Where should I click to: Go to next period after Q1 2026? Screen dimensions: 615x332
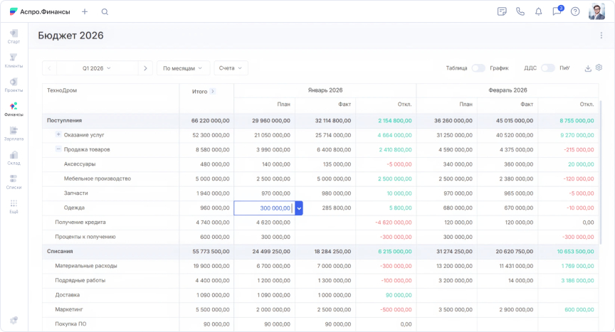[145, 68]
